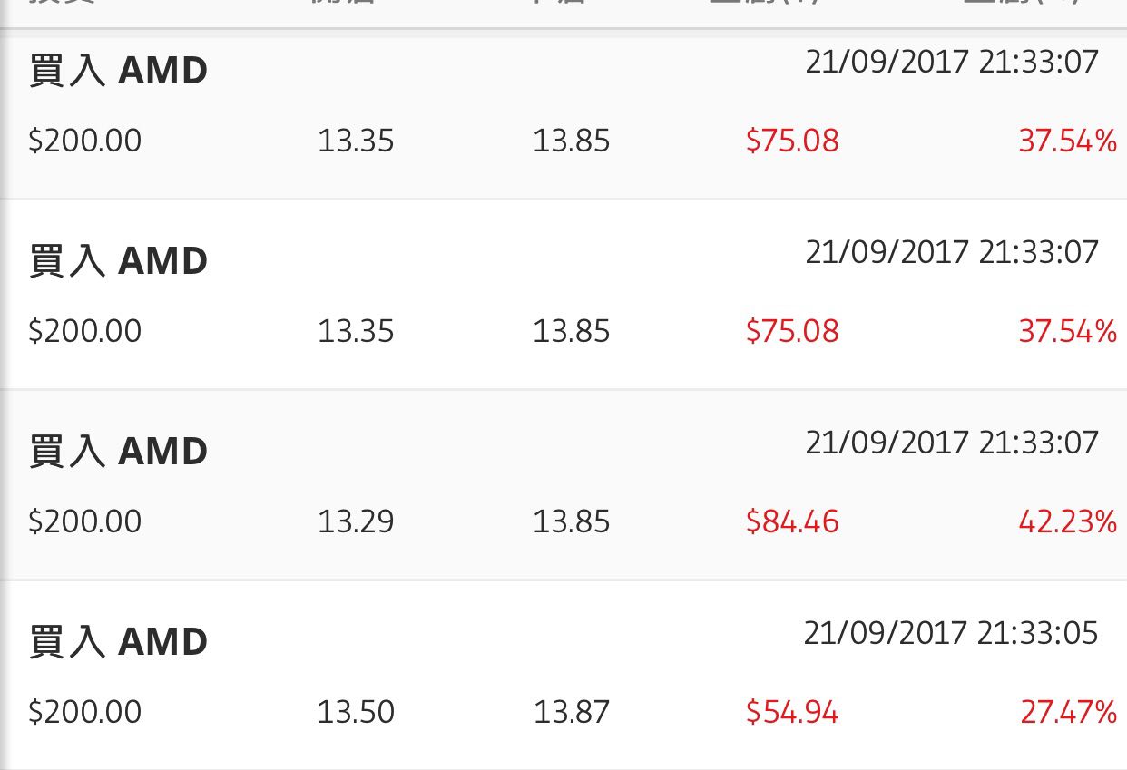Click 13.35 open price in the topmost row

tap(356, 141)
